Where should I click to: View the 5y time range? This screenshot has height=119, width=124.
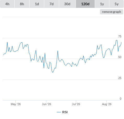point(116,4)
